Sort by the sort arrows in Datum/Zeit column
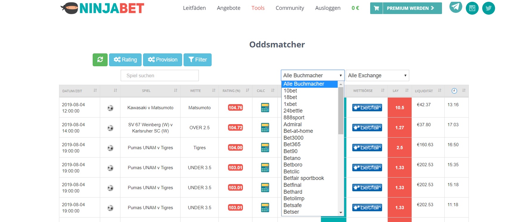532x222 pixels. click(95, 90)
